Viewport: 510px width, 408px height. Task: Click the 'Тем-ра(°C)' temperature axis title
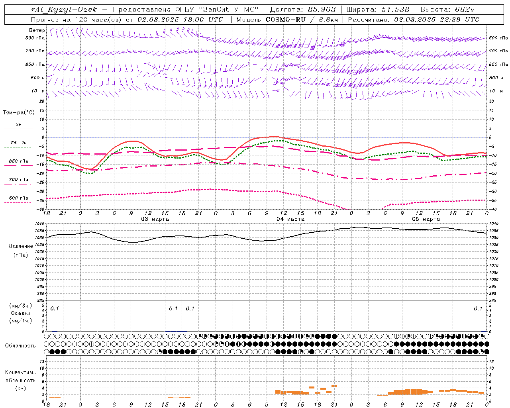coord(19,113)
